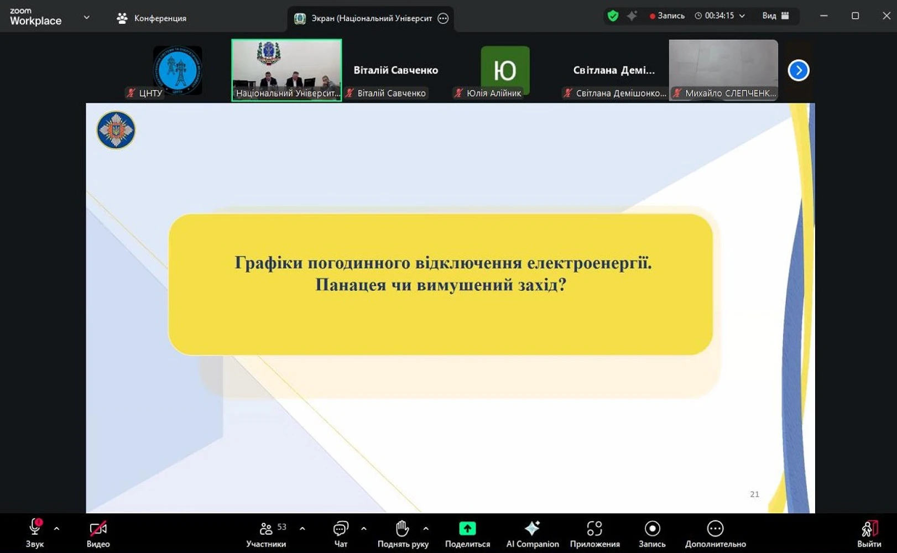Click Выйти to leave the meeting
This screenshot has height=553, width=897.
click(869, 534)
